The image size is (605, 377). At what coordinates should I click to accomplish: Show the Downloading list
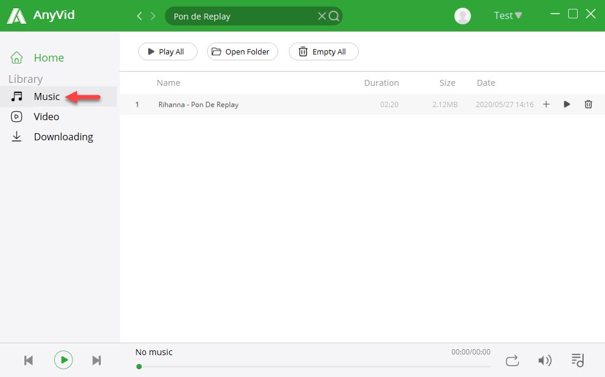(x=63, y=137)
